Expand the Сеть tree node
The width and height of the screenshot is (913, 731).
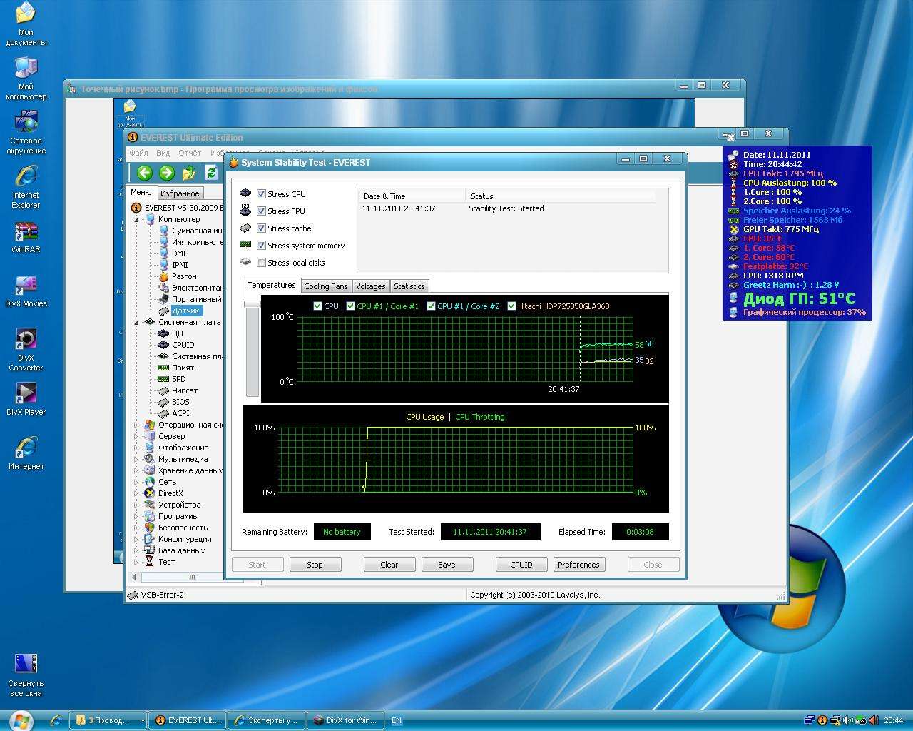point(136,482)
